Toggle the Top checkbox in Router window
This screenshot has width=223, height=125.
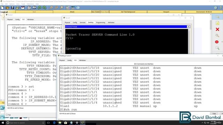7,115
